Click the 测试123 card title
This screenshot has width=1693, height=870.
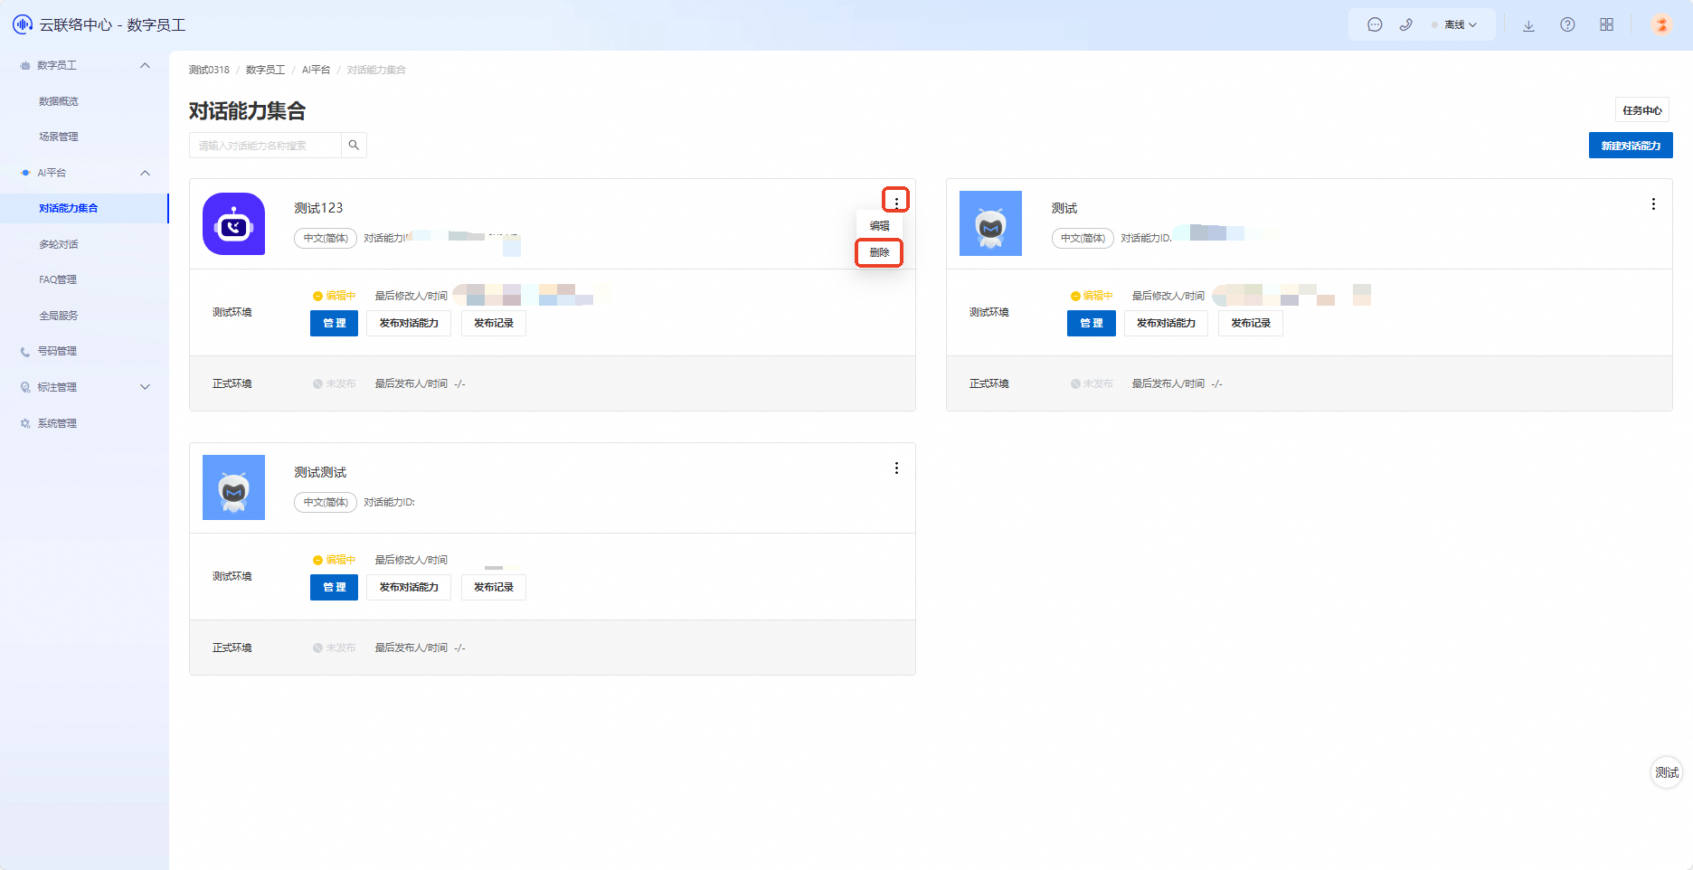click(x=318, y=208)
